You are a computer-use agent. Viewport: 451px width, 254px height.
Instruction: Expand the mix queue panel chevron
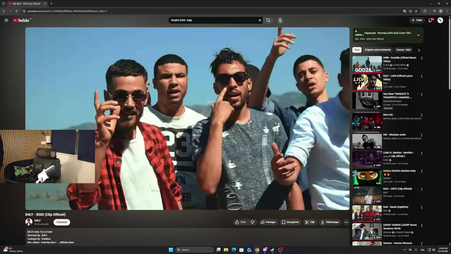[x=418, y=35]
